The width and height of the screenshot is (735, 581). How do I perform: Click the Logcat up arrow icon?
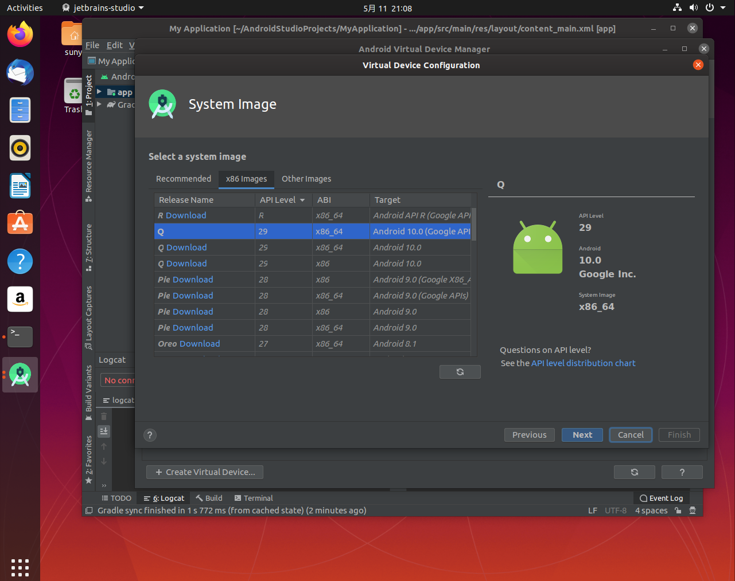(x=104, y=446)
